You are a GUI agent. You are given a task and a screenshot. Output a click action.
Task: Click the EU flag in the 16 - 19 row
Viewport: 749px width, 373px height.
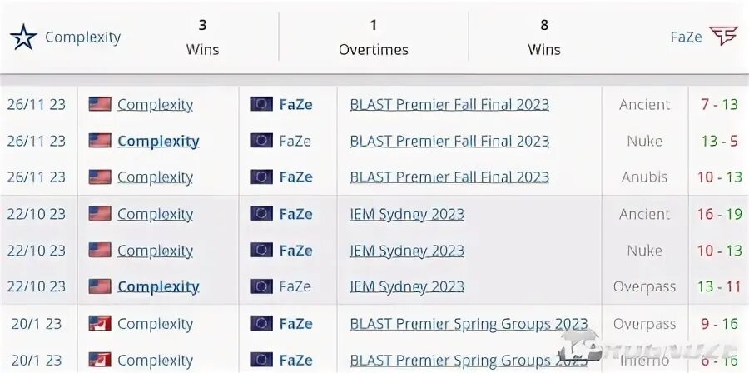261,214
